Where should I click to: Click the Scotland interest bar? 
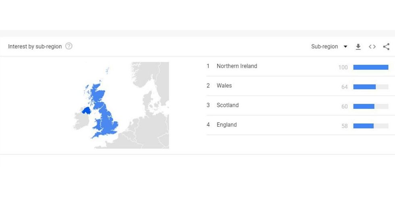(x=364, y=106)
